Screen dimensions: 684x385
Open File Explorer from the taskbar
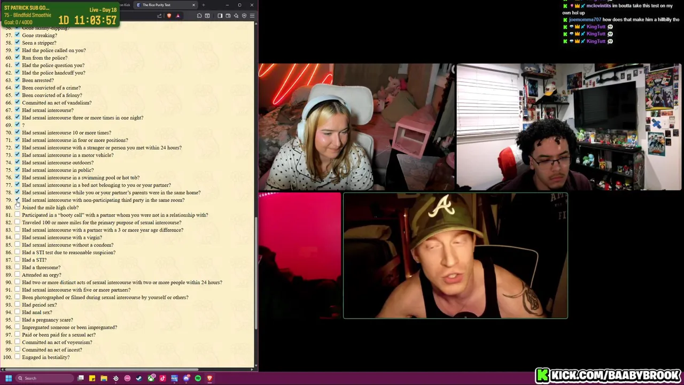[104, 378]
